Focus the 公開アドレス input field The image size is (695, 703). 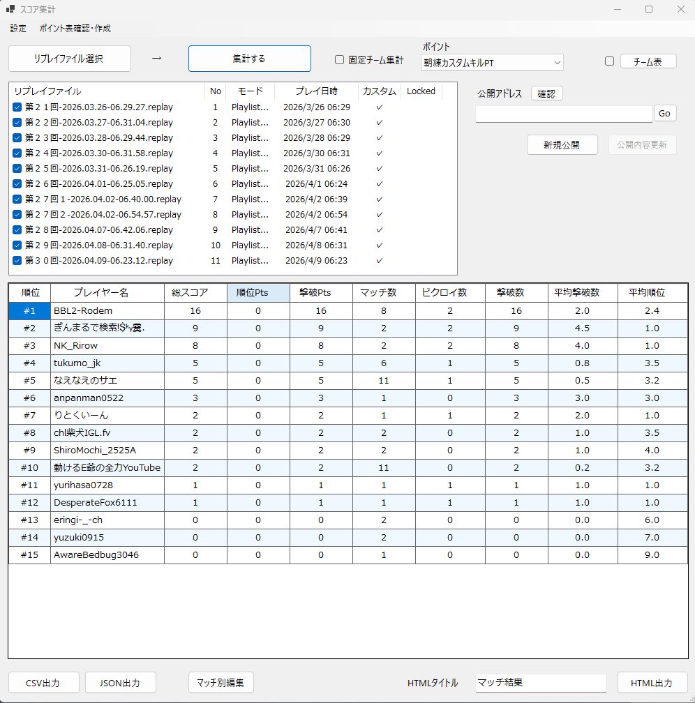click(x=564, y=114)
